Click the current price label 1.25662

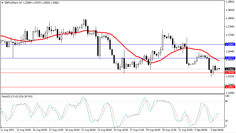coord(230,69)
